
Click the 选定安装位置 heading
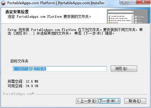[17, 12]
